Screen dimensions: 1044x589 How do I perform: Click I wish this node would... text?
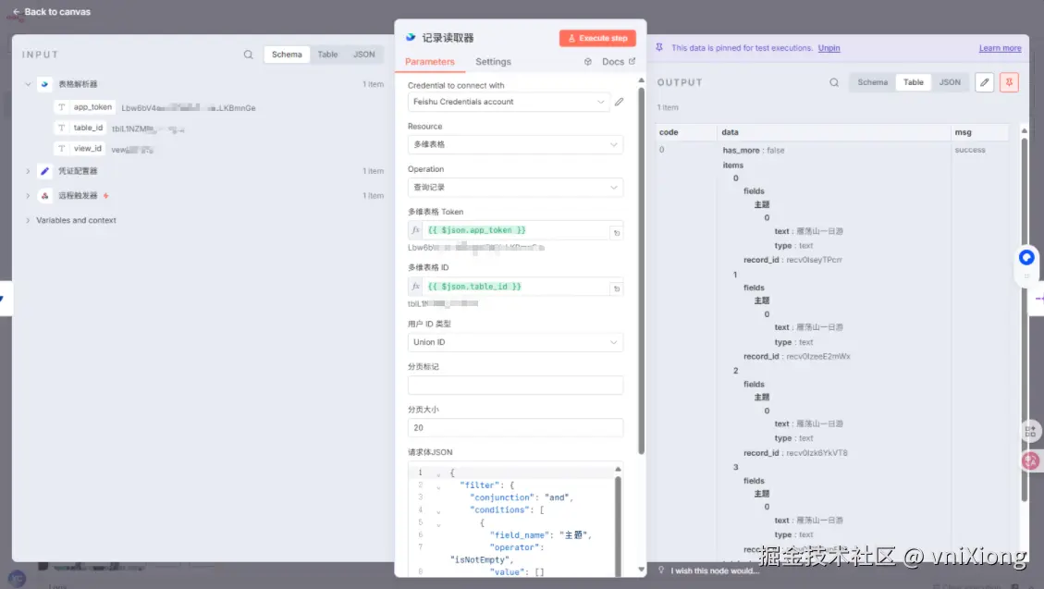(x=715, y=571)
